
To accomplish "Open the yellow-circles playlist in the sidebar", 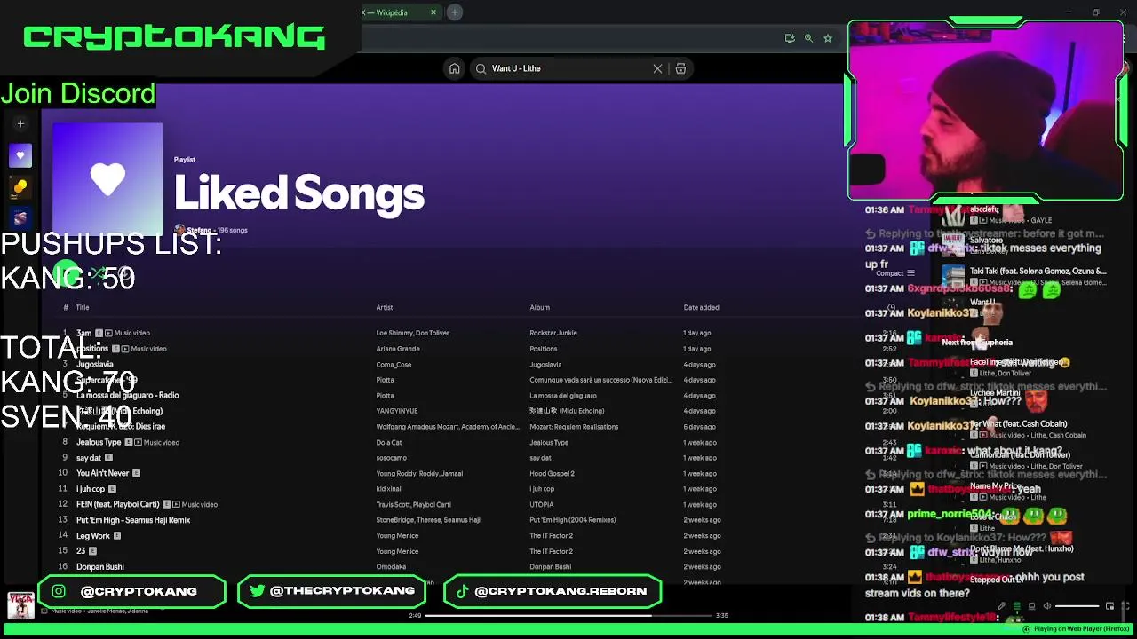I will [x=20, y=186].
